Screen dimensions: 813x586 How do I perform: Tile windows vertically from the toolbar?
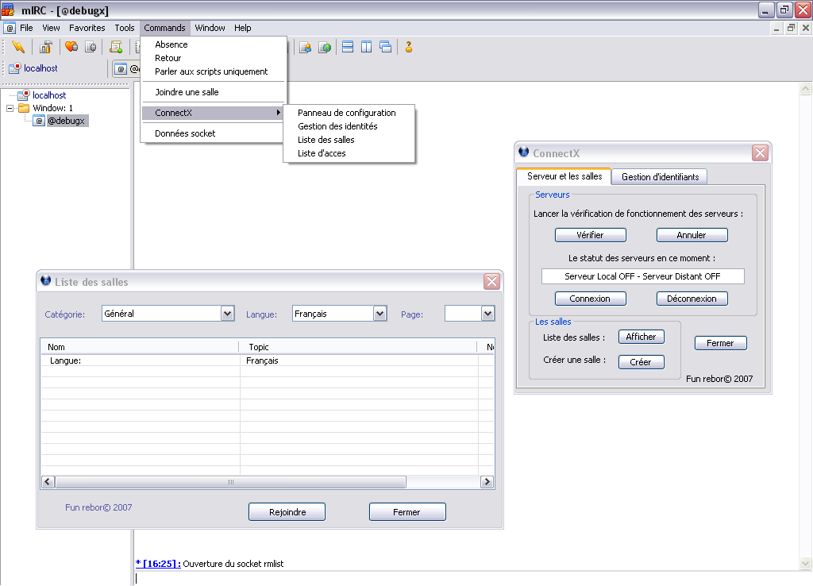[367, 47]
